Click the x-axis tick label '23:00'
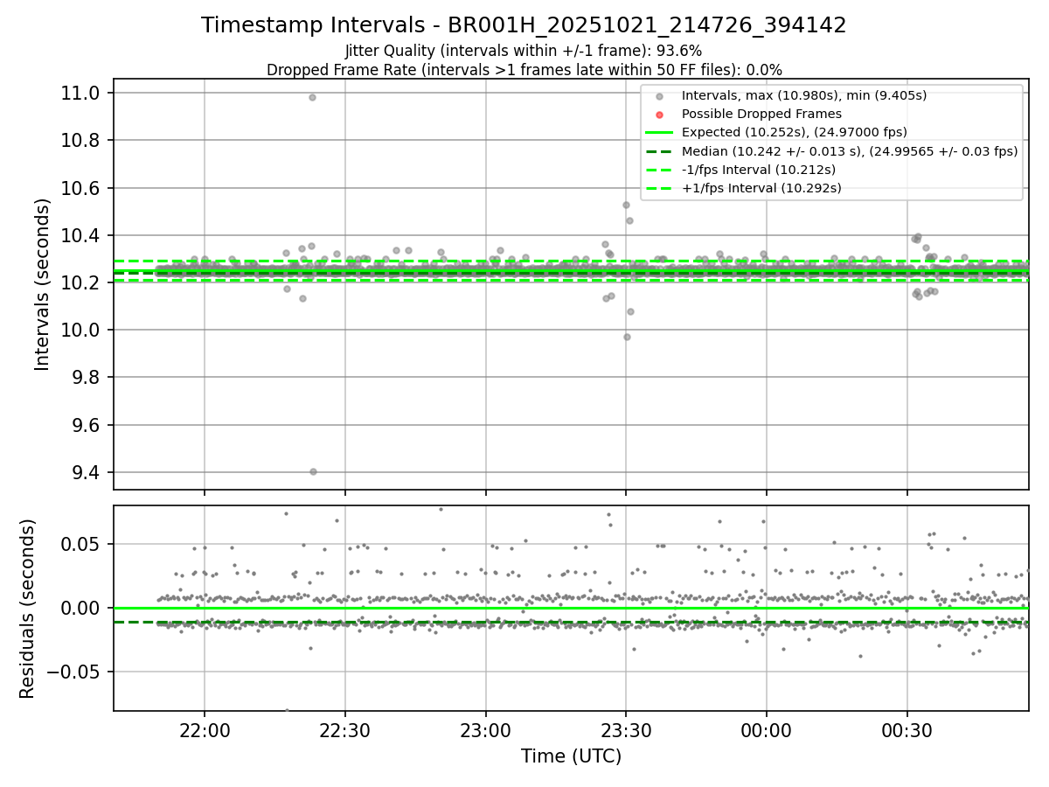The image size is (1049, 787). [486, 731]
